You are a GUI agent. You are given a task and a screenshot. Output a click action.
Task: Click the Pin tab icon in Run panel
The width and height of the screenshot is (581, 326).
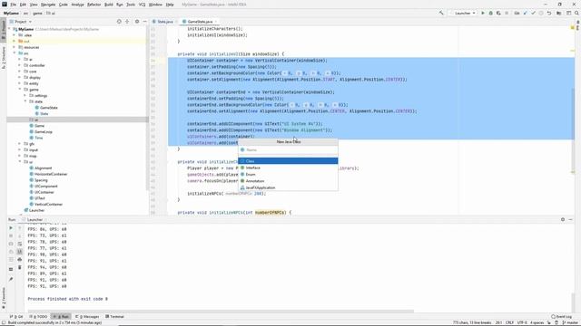pyautogui.click(x=11, y=280)
